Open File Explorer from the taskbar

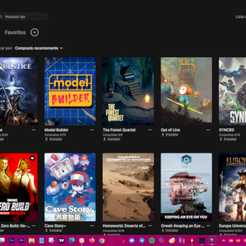tap(31, 240)
